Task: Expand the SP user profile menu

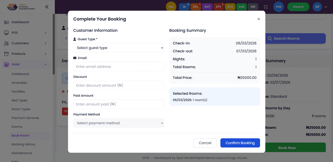Action: coord(320,7)
